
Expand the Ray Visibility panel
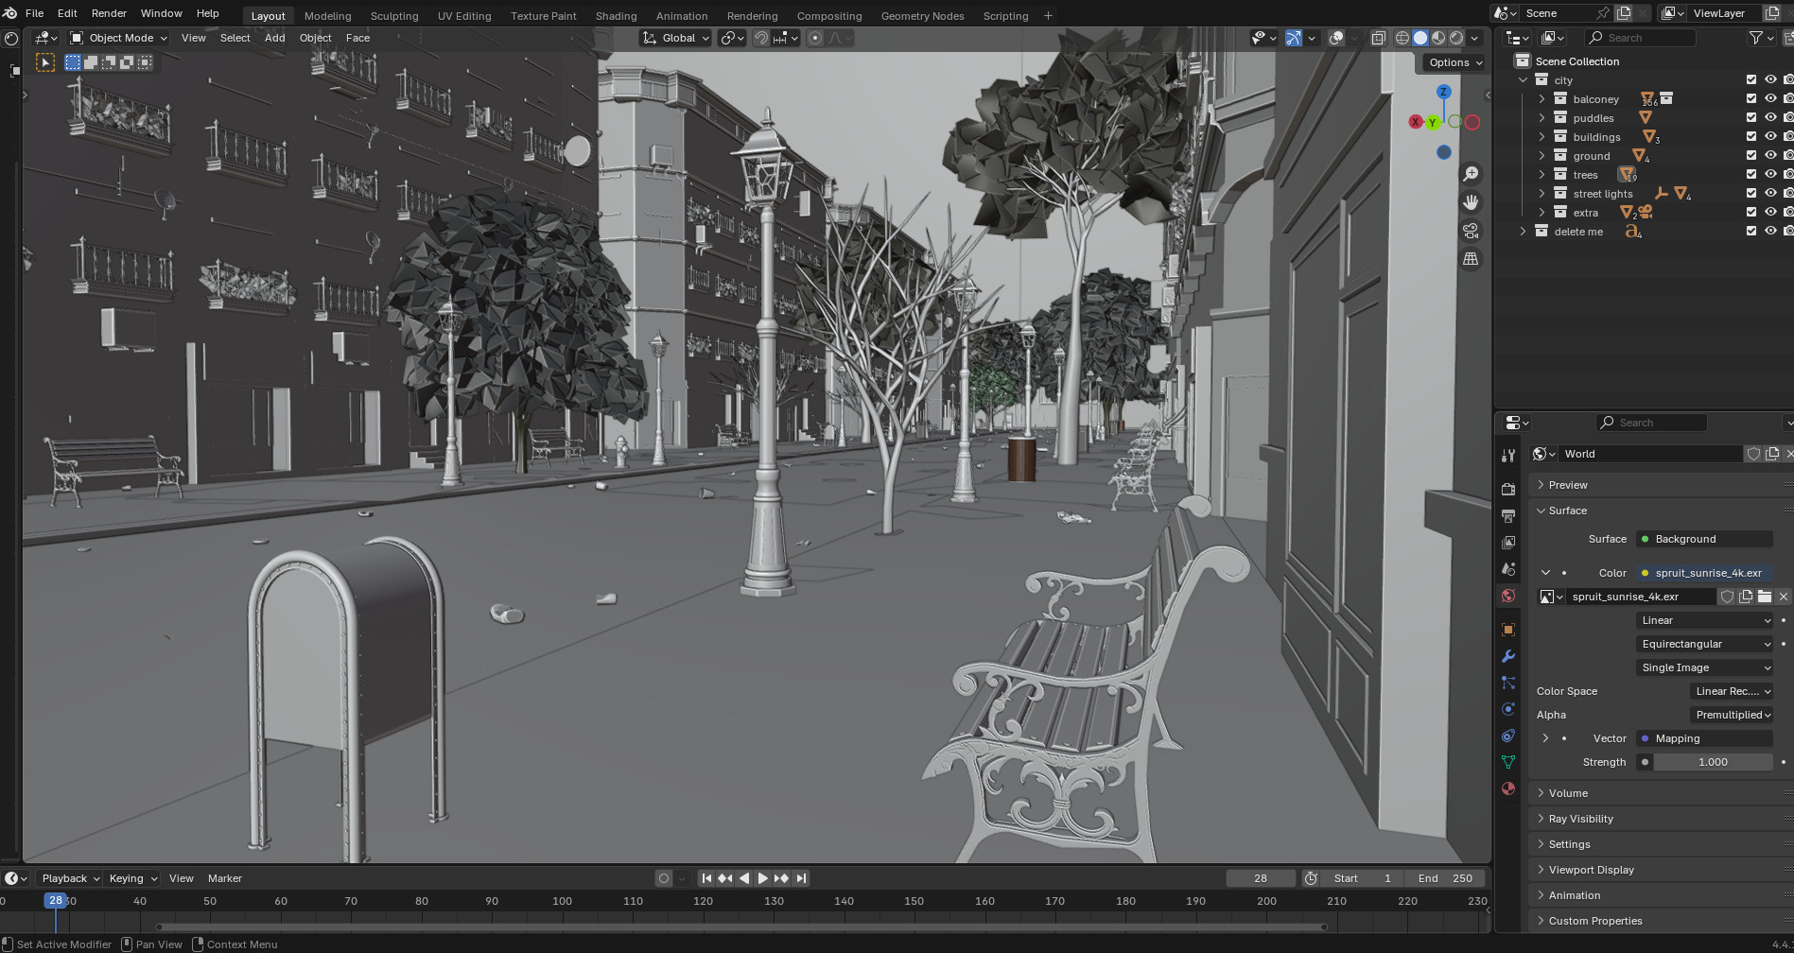pos(1580,819)
